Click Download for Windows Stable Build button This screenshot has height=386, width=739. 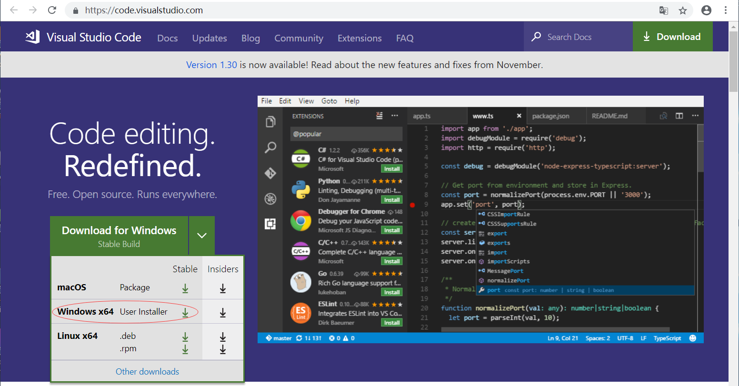[x=119, y=236]
